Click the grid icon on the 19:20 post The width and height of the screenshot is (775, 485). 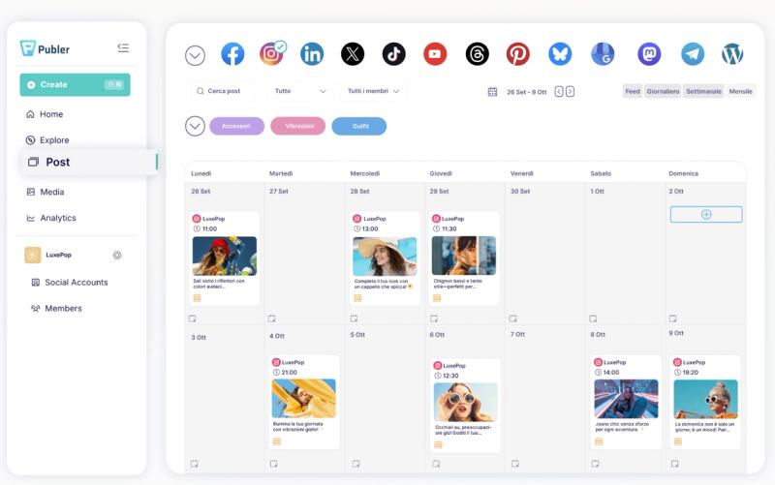click(678, 441)
